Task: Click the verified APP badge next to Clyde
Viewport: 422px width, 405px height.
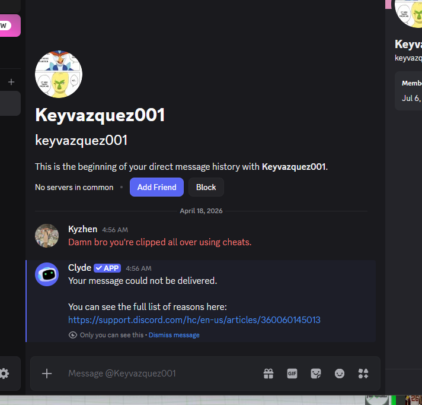Action: (x=107, y=268)
